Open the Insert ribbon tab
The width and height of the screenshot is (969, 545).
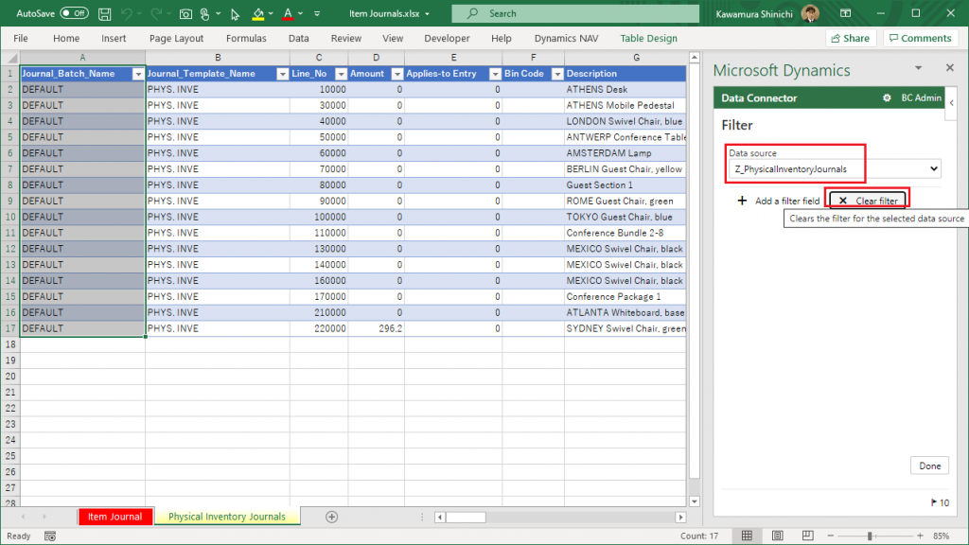114,38
